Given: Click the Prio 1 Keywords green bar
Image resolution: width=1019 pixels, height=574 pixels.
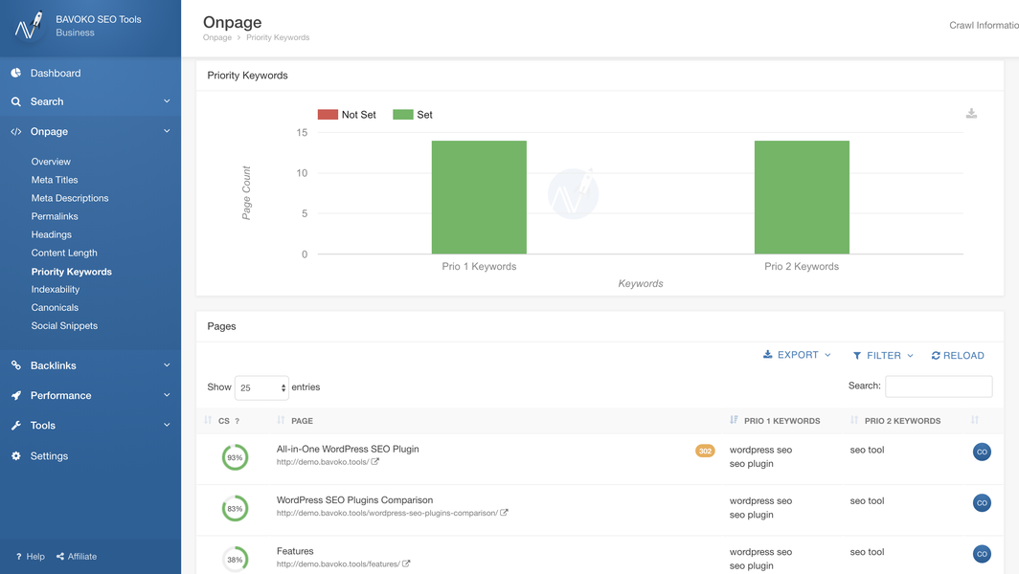Looking at the screenshot, I should pos(479,197).
